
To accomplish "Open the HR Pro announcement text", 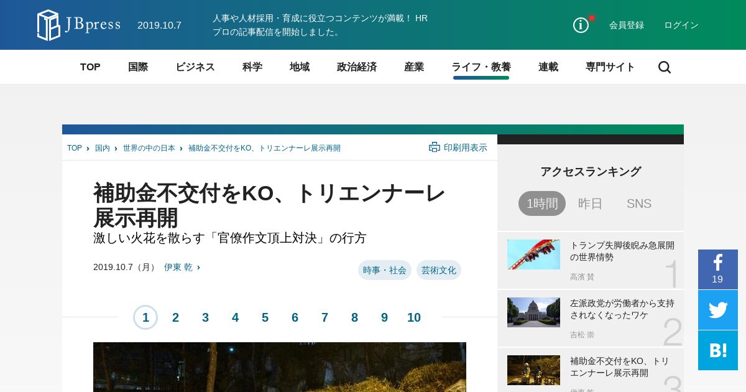I will (x=320, y=25).
